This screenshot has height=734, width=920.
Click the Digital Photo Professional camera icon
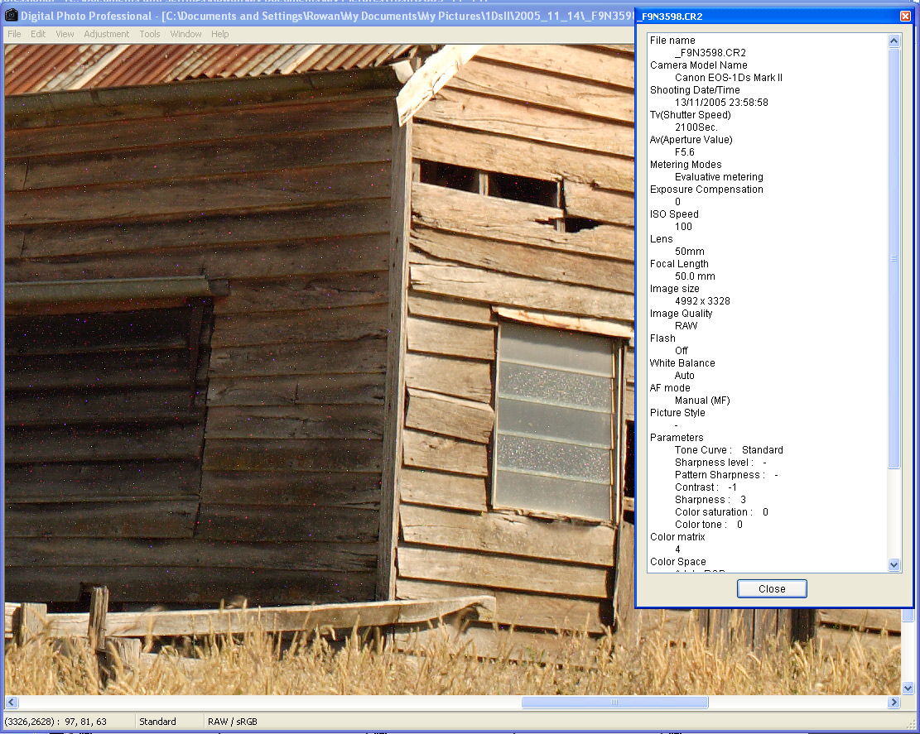11,16
